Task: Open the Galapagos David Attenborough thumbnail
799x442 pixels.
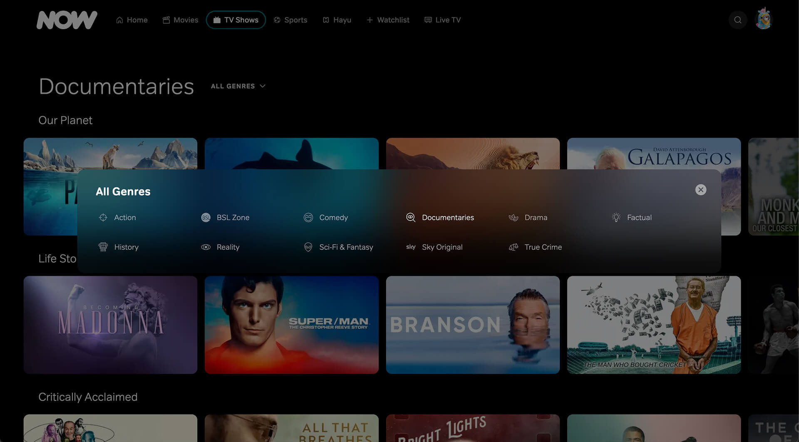Action: click(654, 154)
